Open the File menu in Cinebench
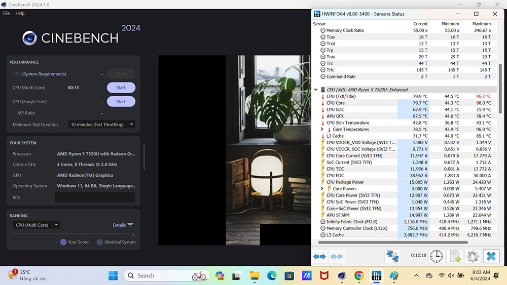This screenshot has width=507, height=285. (x=7, y=13)
